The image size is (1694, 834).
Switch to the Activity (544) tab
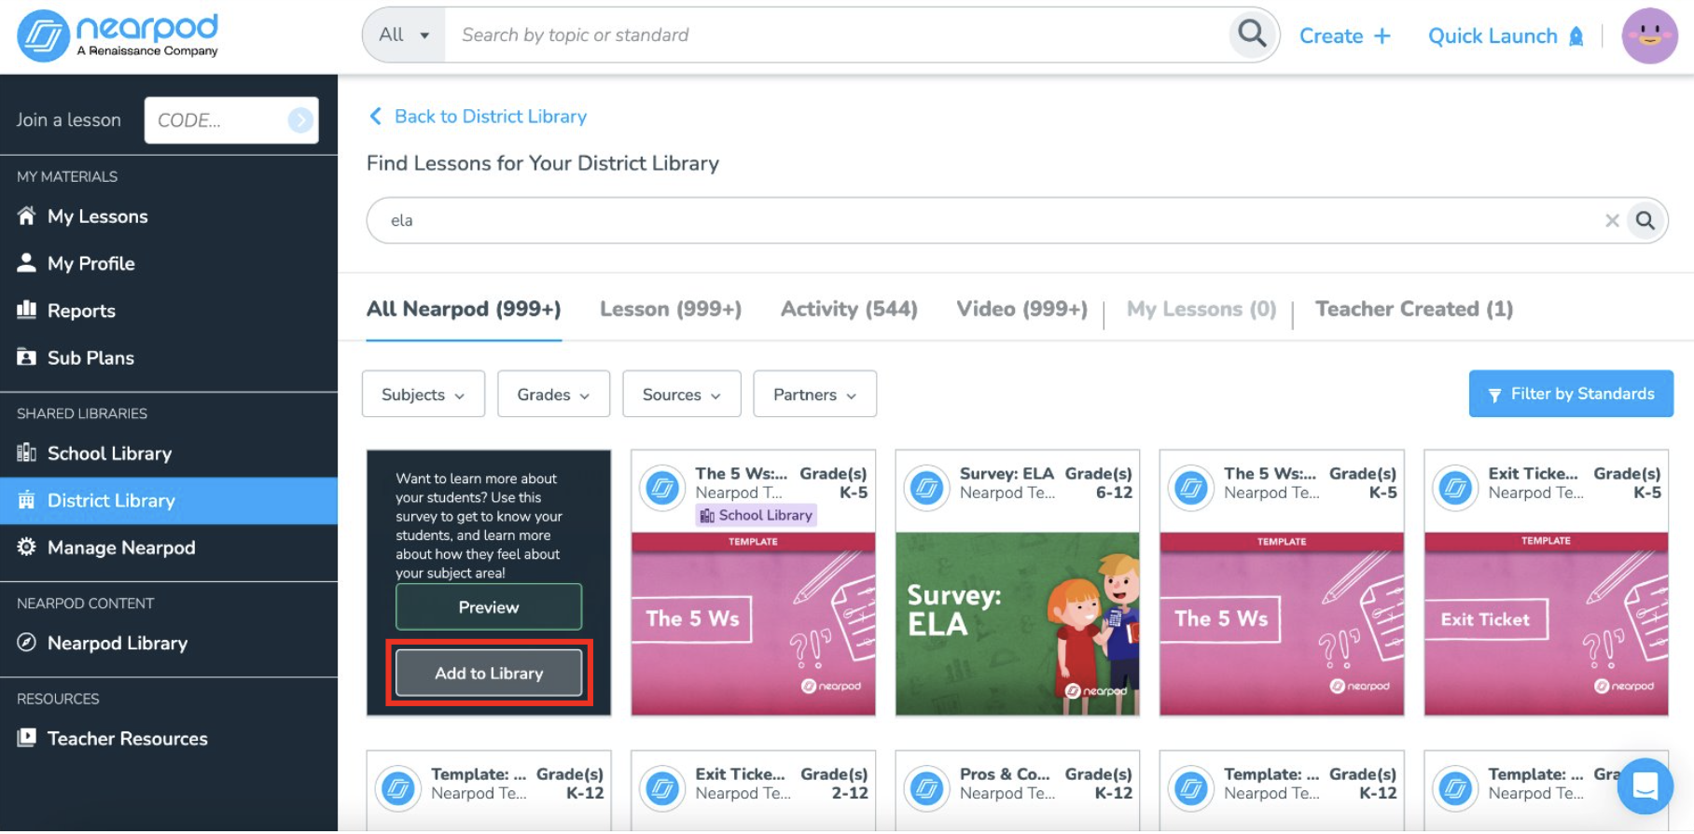click(x=849, y=309)
